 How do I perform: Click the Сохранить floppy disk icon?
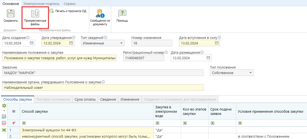10,13
